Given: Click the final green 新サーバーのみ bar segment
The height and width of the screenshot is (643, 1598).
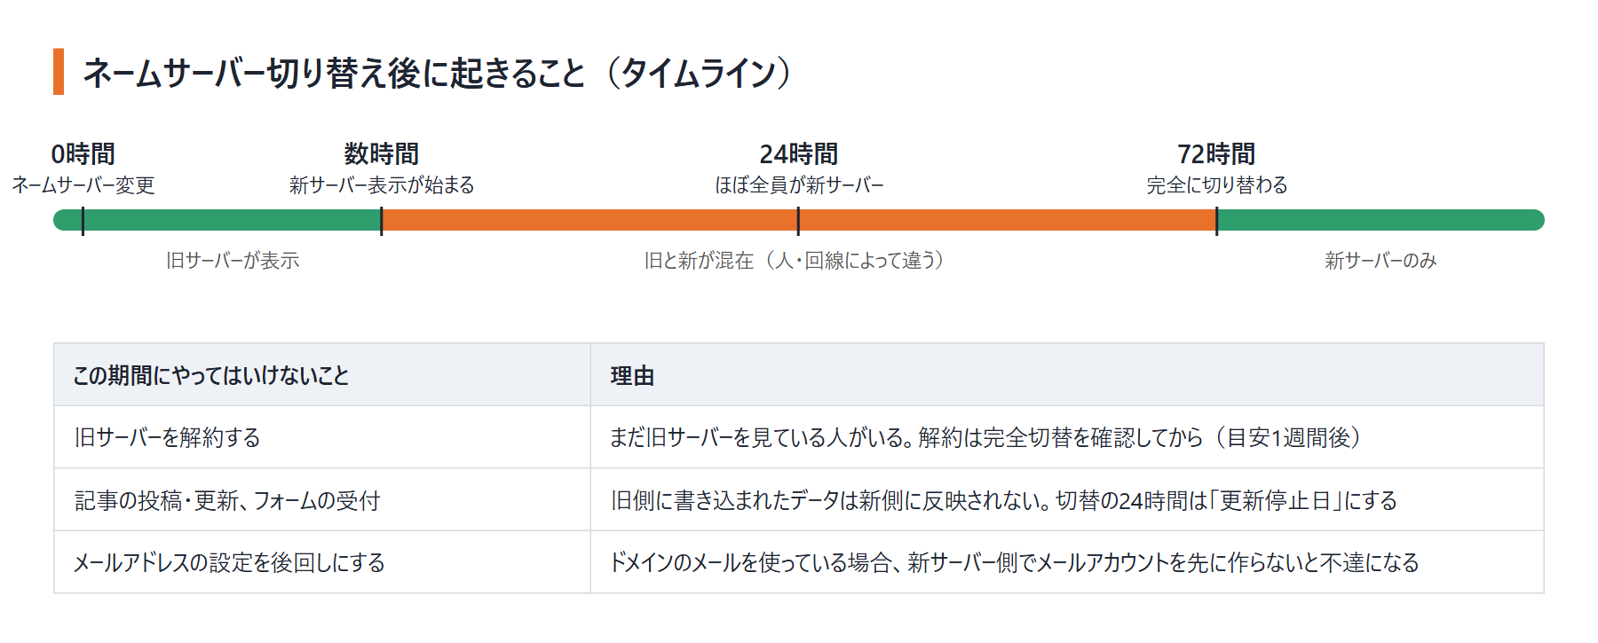Looking at the screenshot, I should [x=1380, y=220].
